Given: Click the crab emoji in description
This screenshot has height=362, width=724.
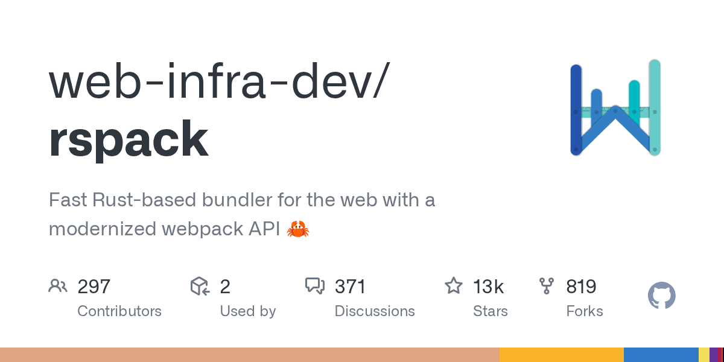Looking at the screenshot, I should tap(298, 229).
